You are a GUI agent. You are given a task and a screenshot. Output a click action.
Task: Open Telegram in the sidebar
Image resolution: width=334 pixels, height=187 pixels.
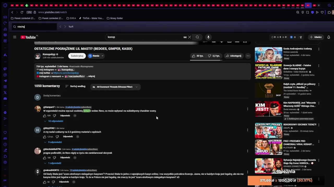tap(5, 81)
